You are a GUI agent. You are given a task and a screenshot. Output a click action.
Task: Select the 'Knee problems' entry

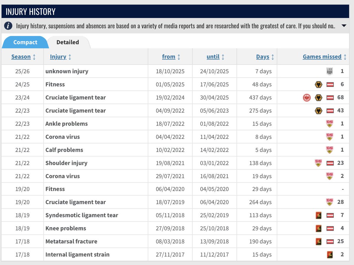66,228
